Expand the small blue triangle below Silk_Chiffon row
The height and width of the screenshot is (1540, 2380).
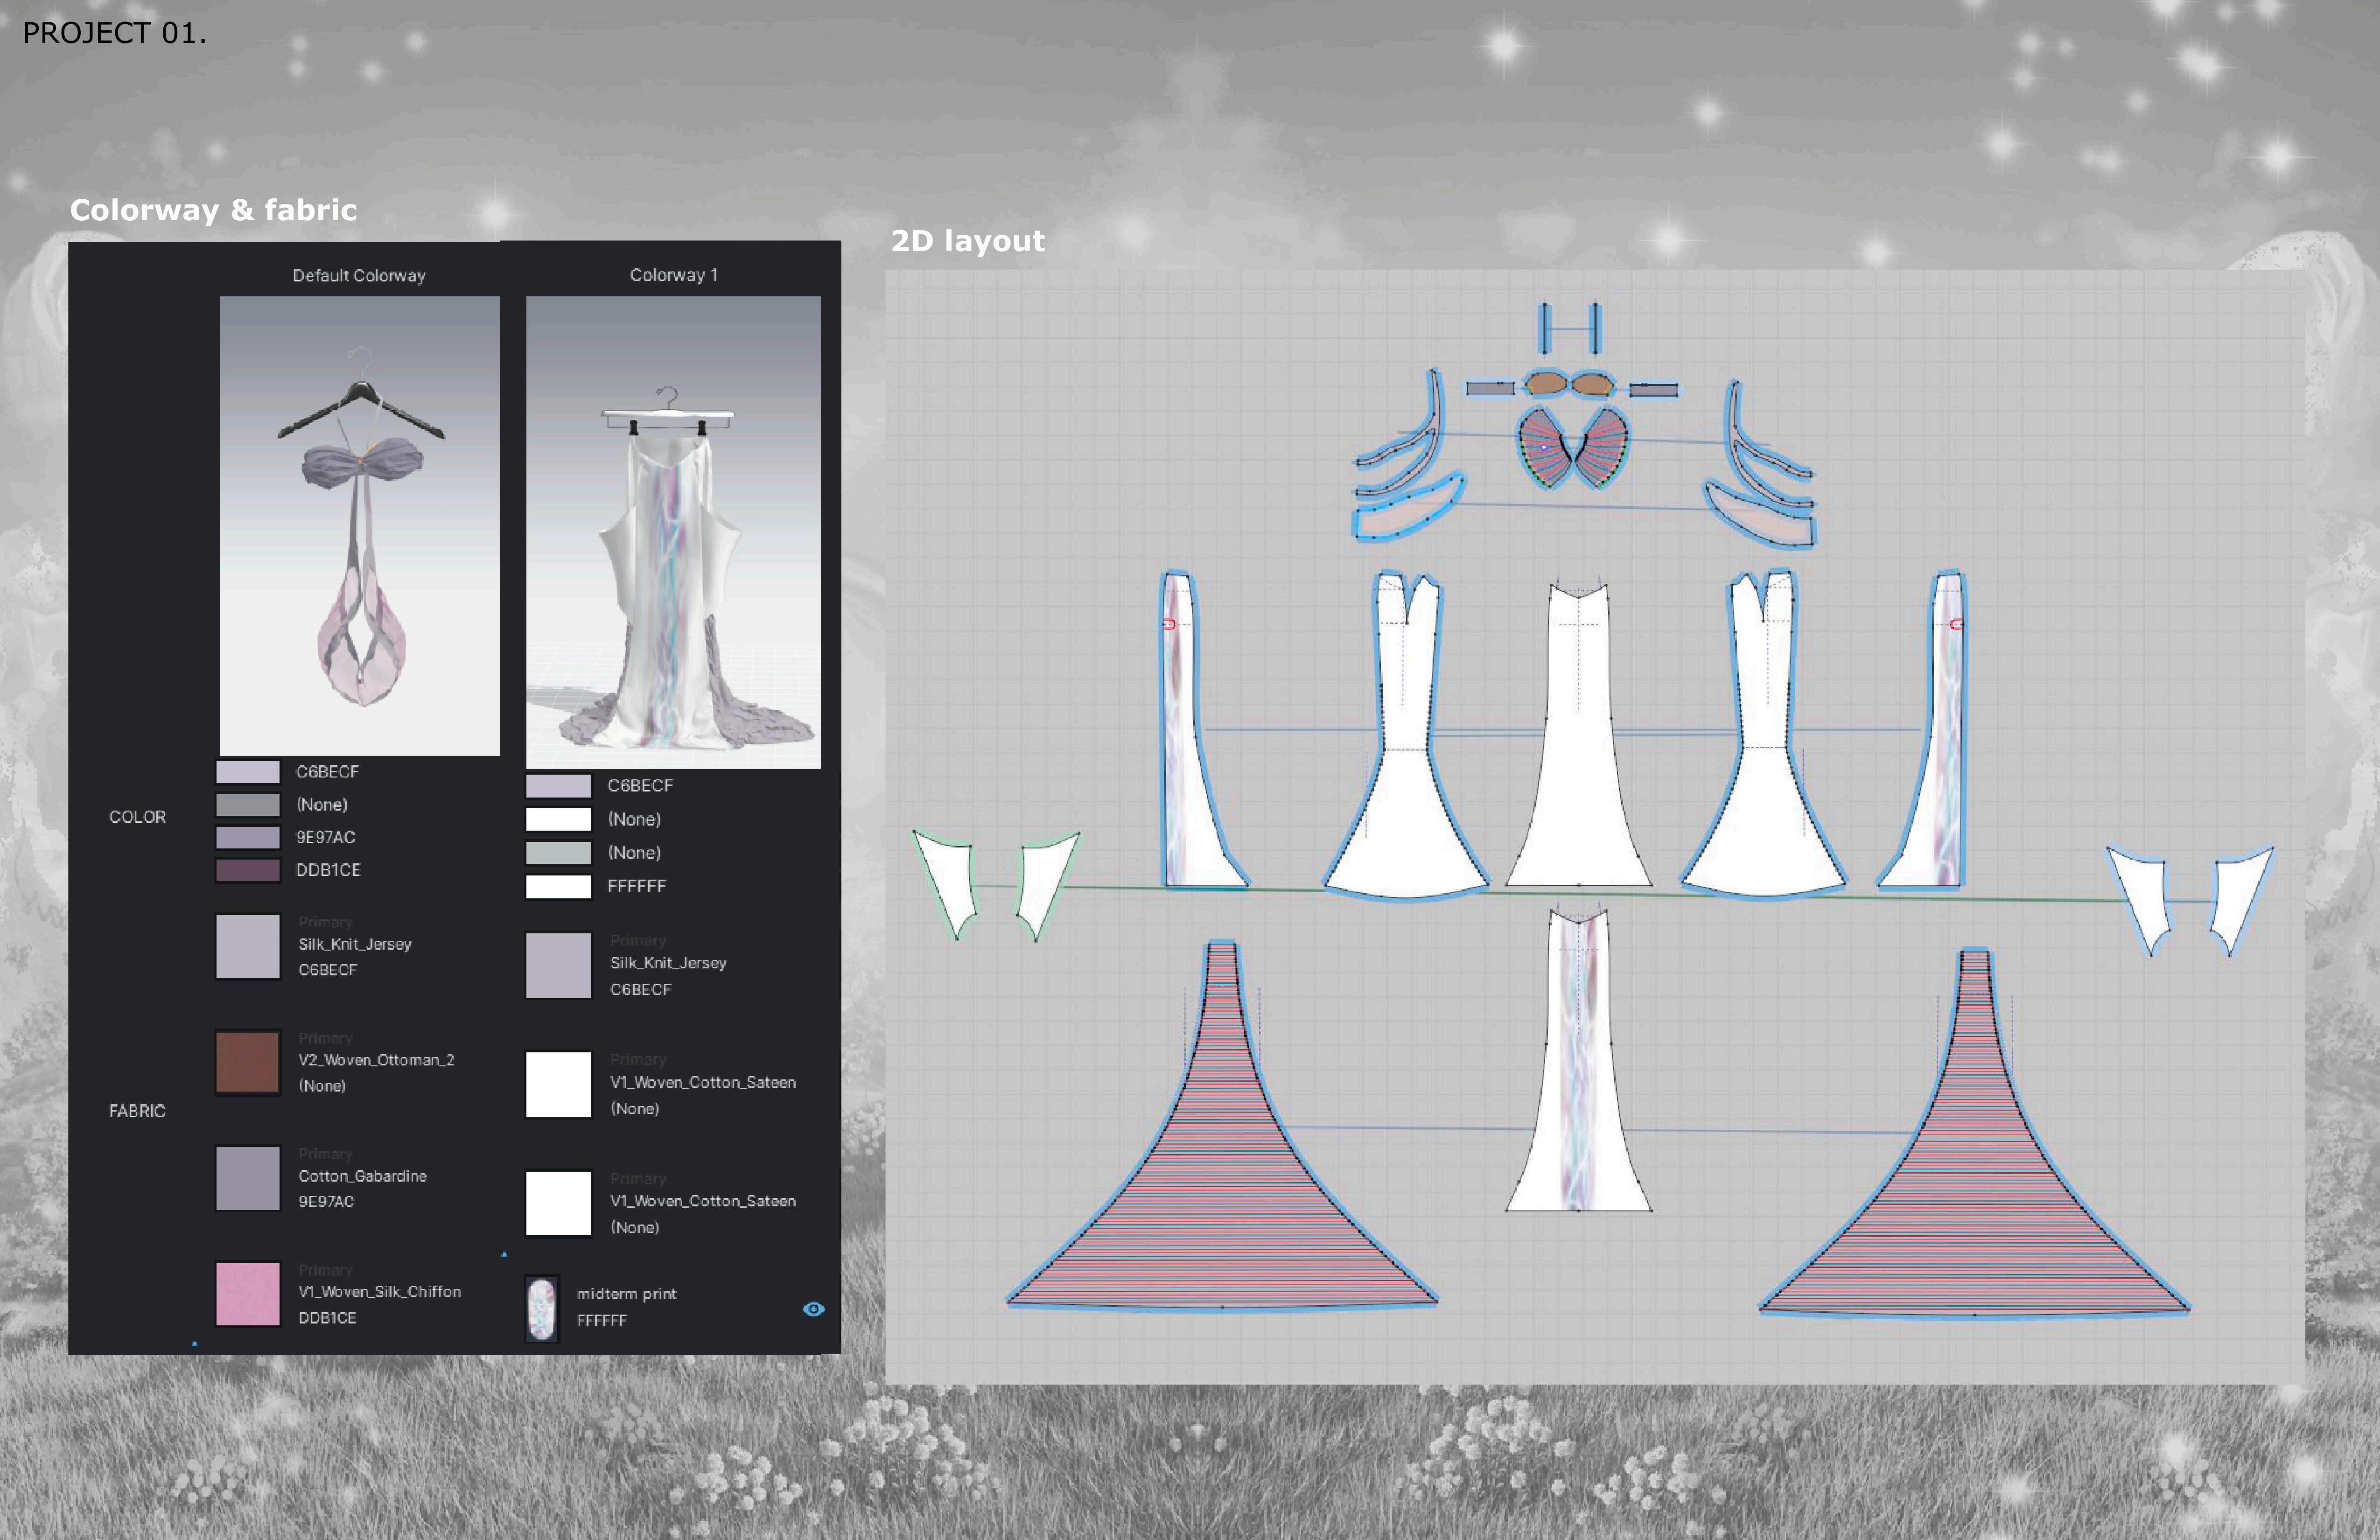194,1344
